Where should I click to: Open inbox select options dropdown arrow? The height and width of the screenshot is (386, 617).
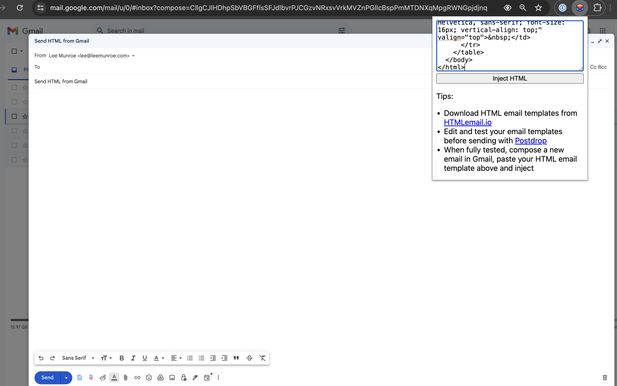coord(21,51)
